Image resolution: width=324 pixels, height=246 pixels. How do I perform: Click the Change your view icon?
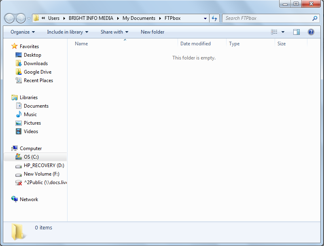(x=274, y=32)
